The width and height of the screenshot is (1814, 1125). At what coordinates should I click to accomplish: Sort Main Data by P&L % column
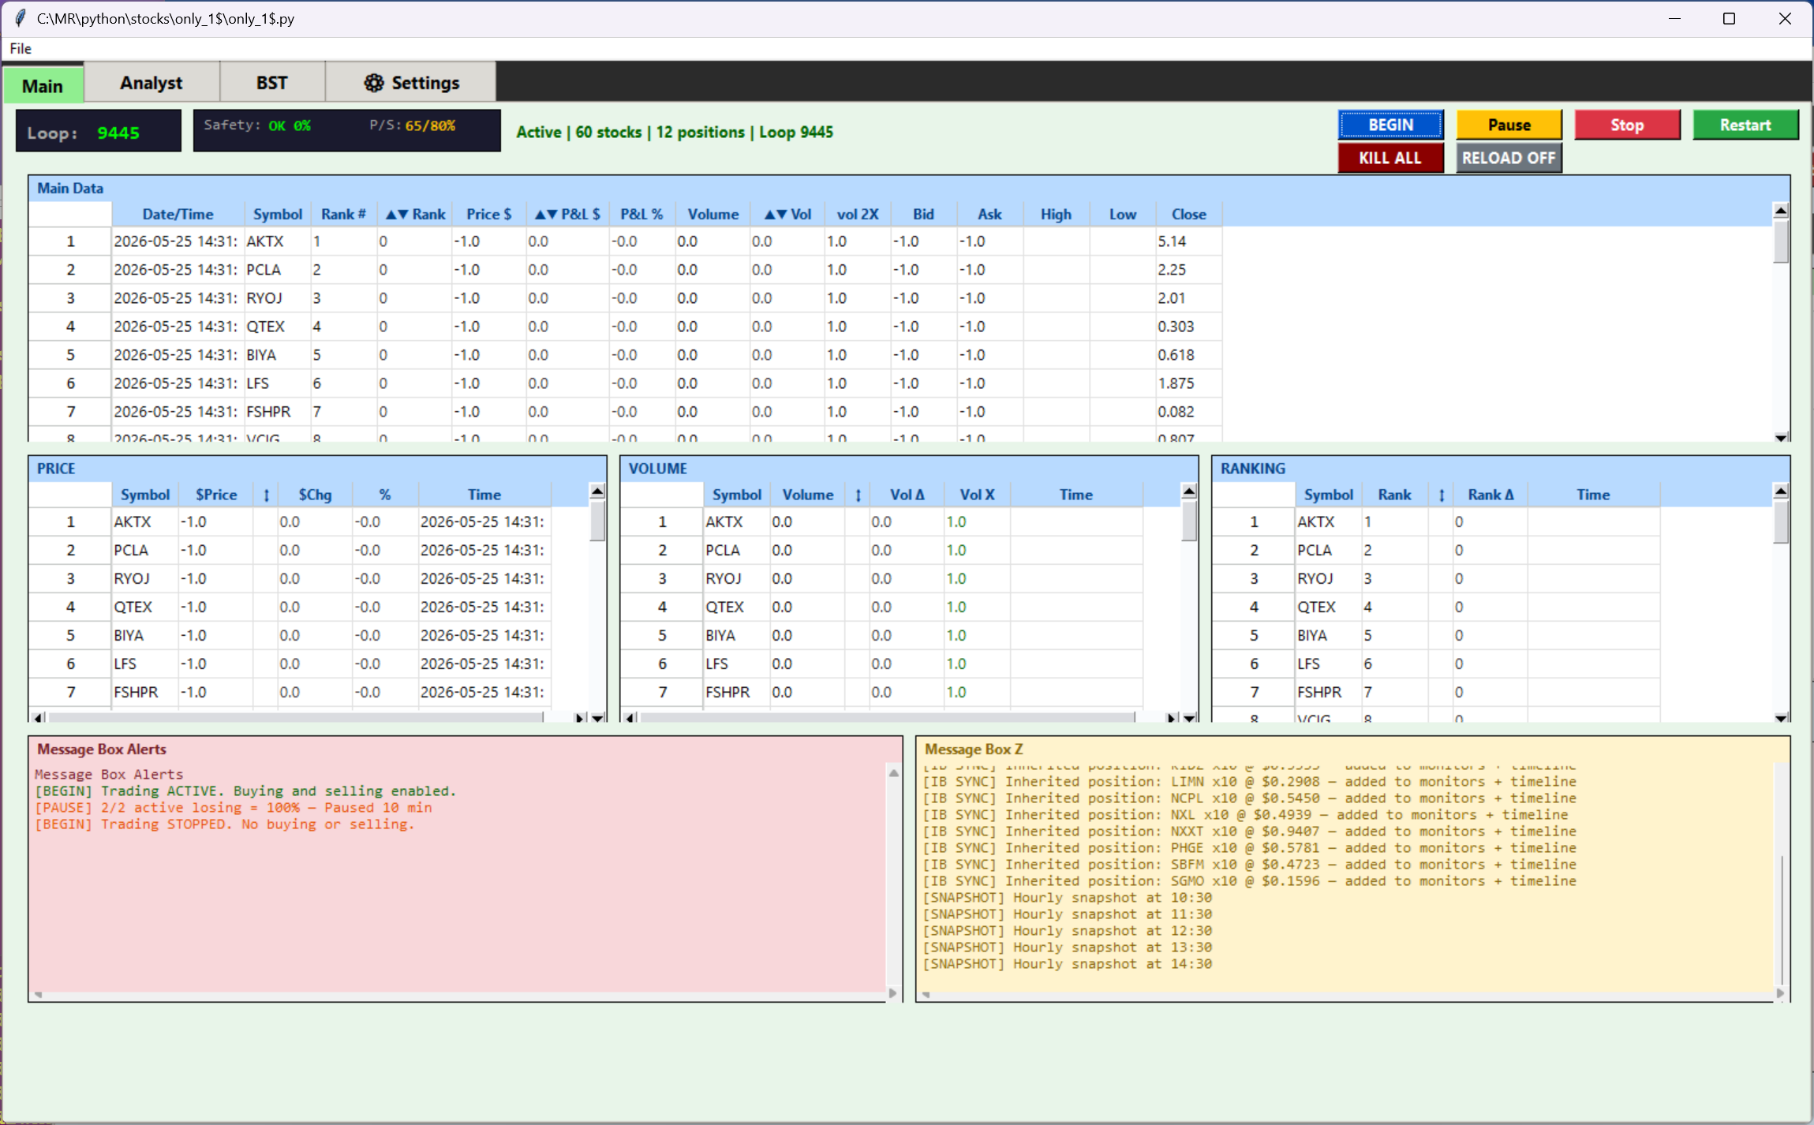[641, 214]
